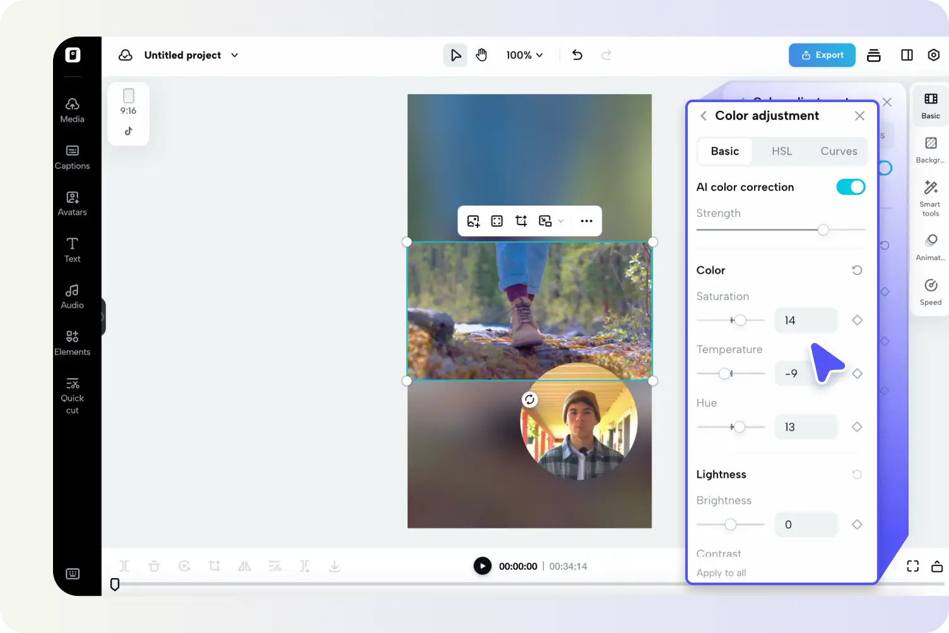Click the Hue value input field

pyautogui.click(x=806, y=427)
